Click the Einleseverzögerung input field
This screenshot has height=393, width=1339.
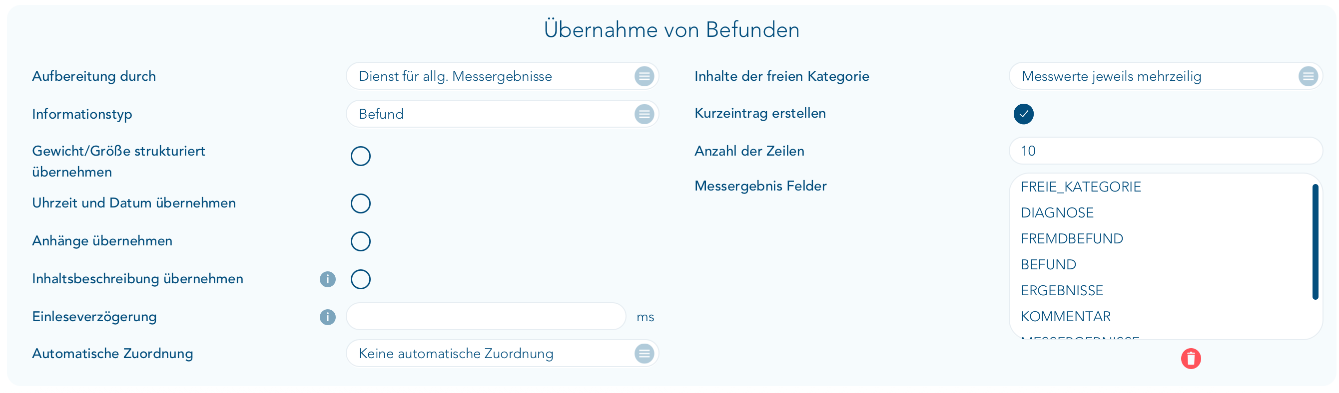(x=486, y=317)
